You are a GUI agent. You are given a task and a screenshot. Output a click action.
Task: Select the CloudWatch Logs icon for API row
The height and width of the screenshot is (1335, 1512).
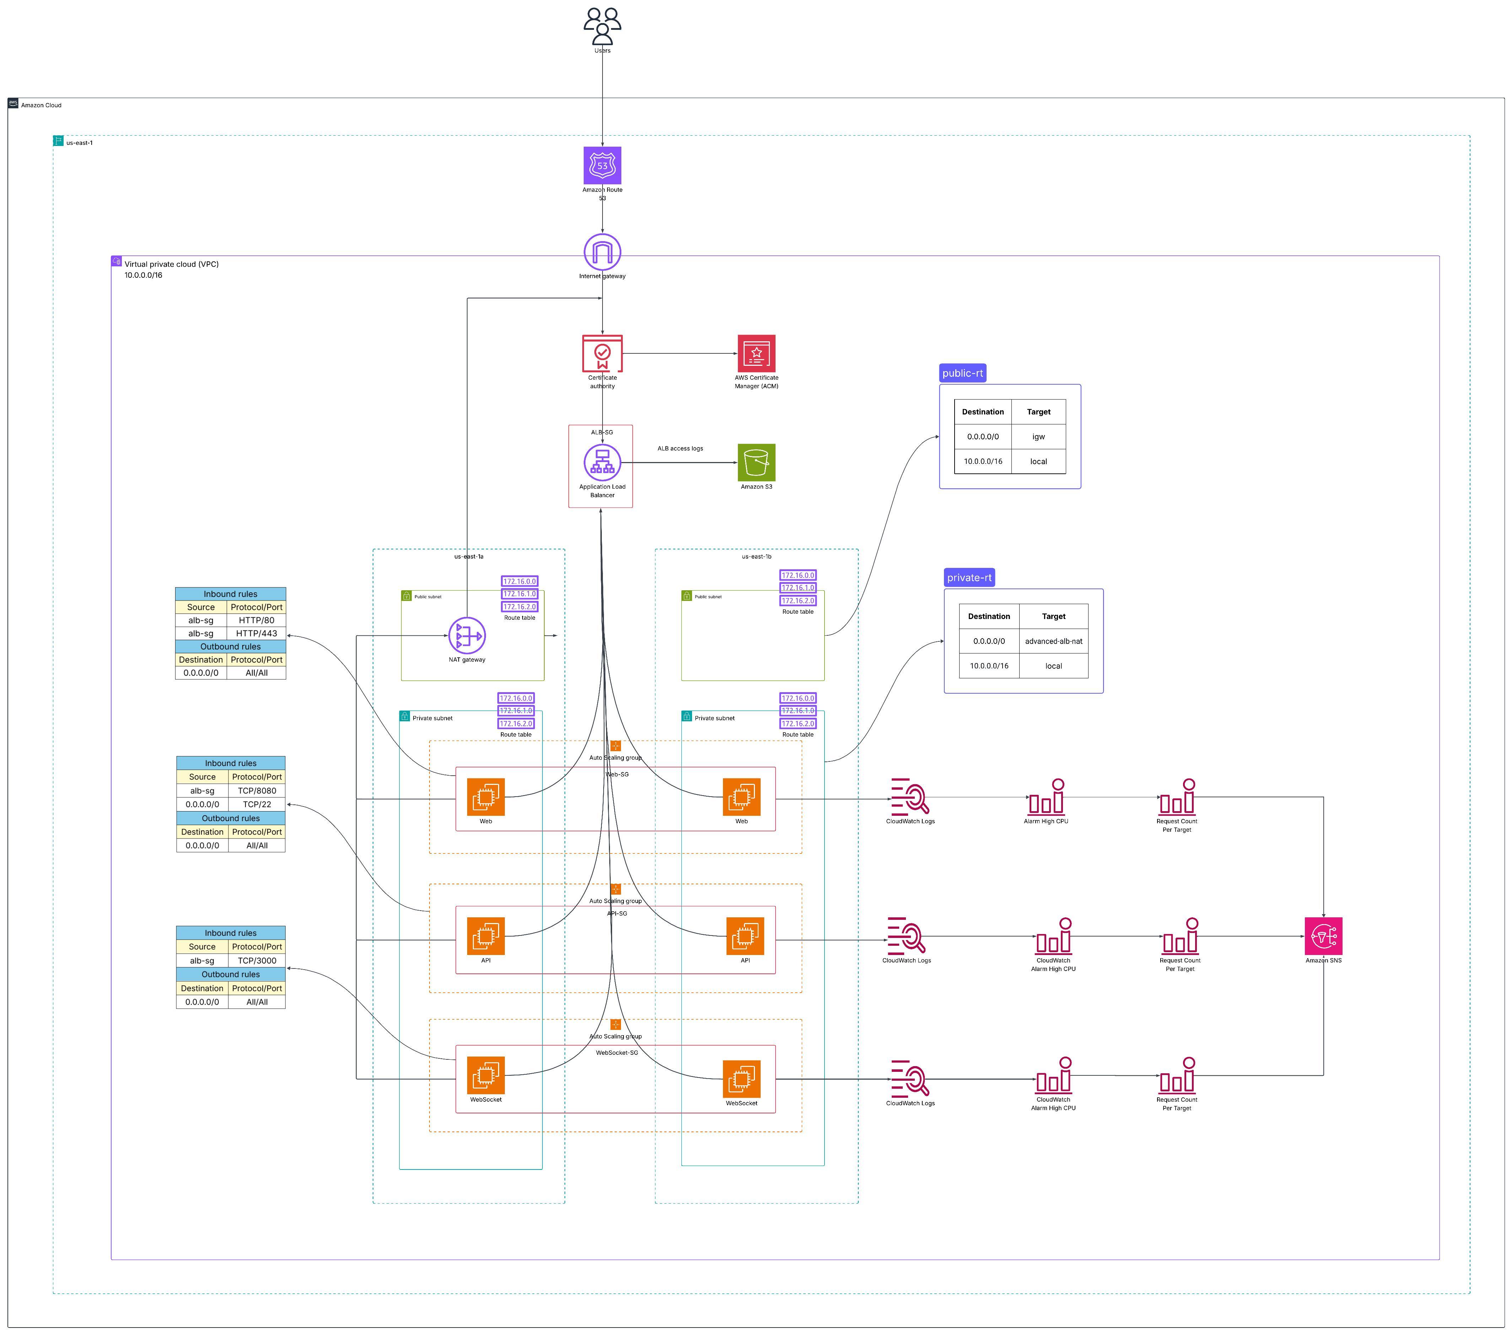click(906, 937)
